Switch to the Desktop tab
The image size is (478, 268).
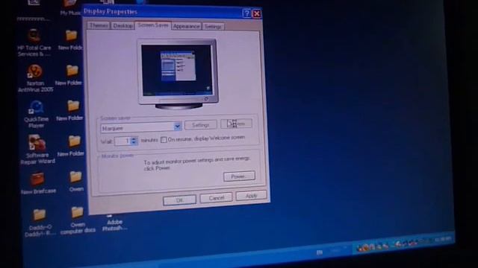[x=122, y=26]
